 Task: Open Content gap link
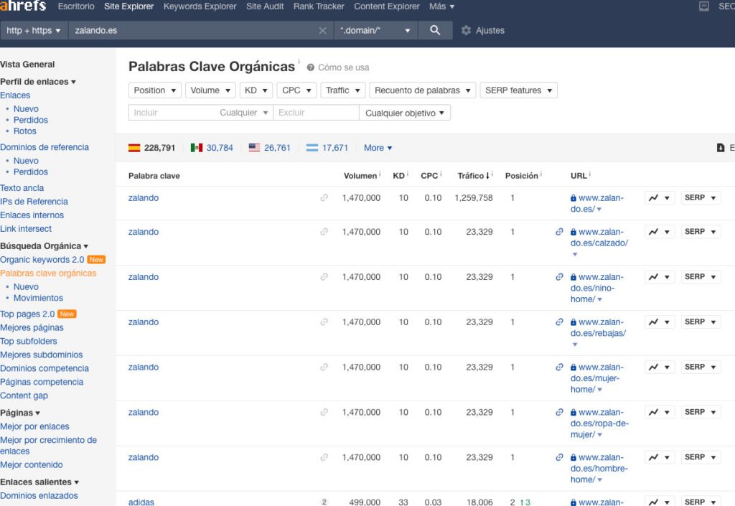pos(24,395)
